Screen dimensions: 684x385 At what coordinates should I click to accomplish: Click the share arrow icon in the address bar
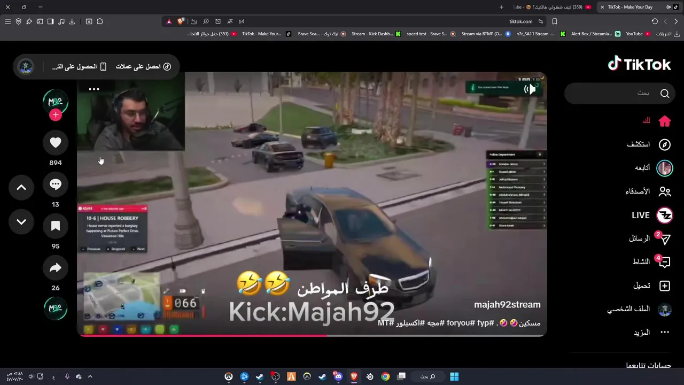tap(193, 21)
